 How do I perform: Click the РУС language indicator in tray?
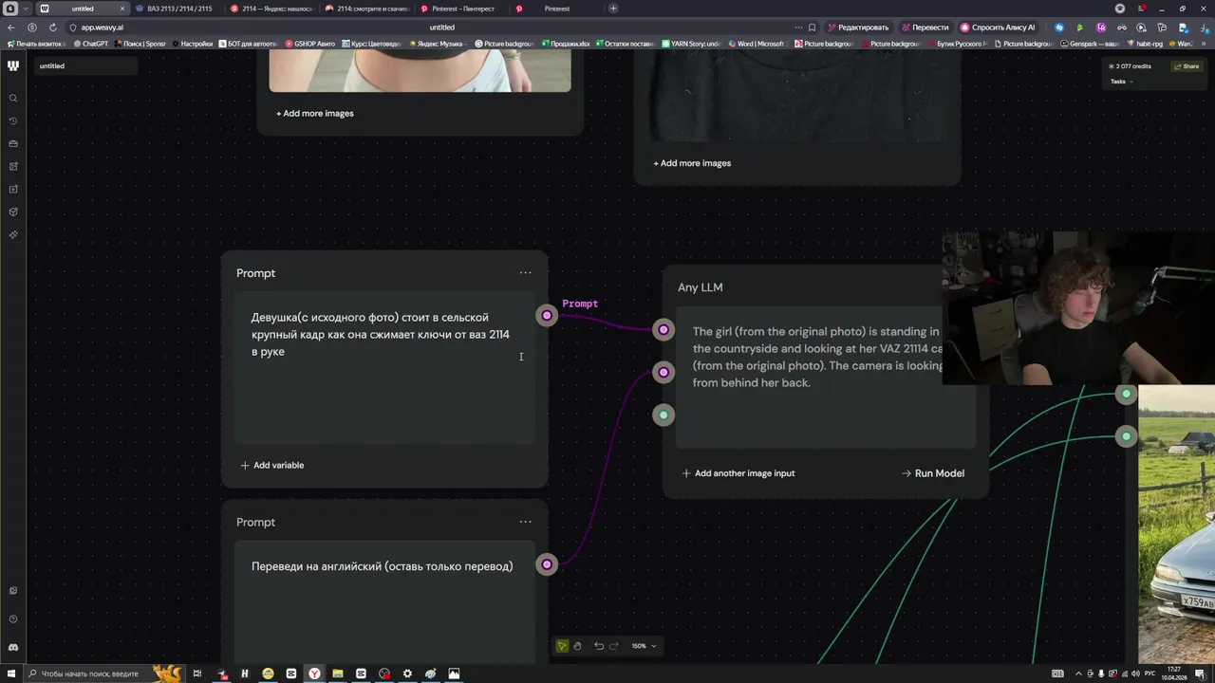point(1150,674)
